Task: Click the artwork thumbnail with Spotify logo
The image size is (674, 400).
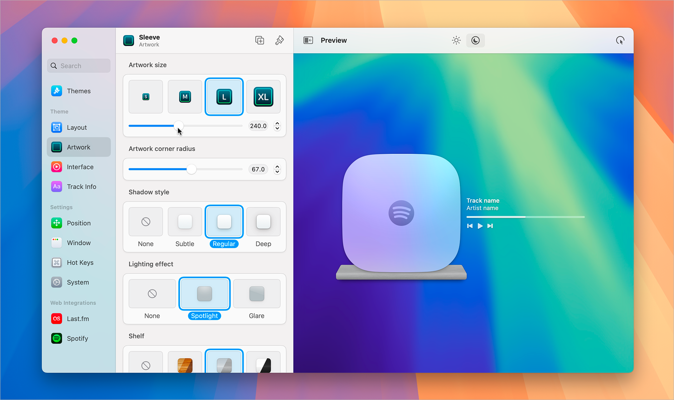Action: [401, 213]
